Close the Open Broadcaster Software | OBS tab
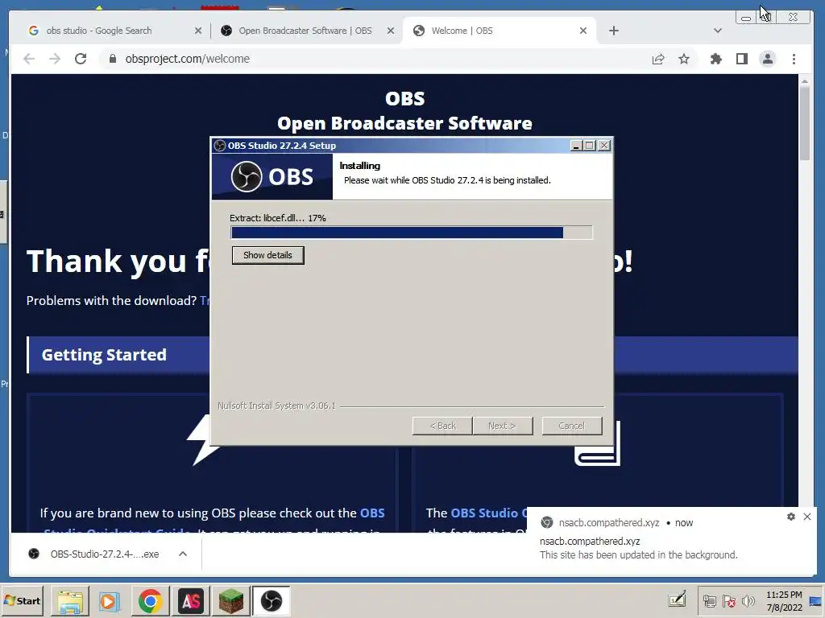This screenshot has width=825, height=618. tap(391, 31)
